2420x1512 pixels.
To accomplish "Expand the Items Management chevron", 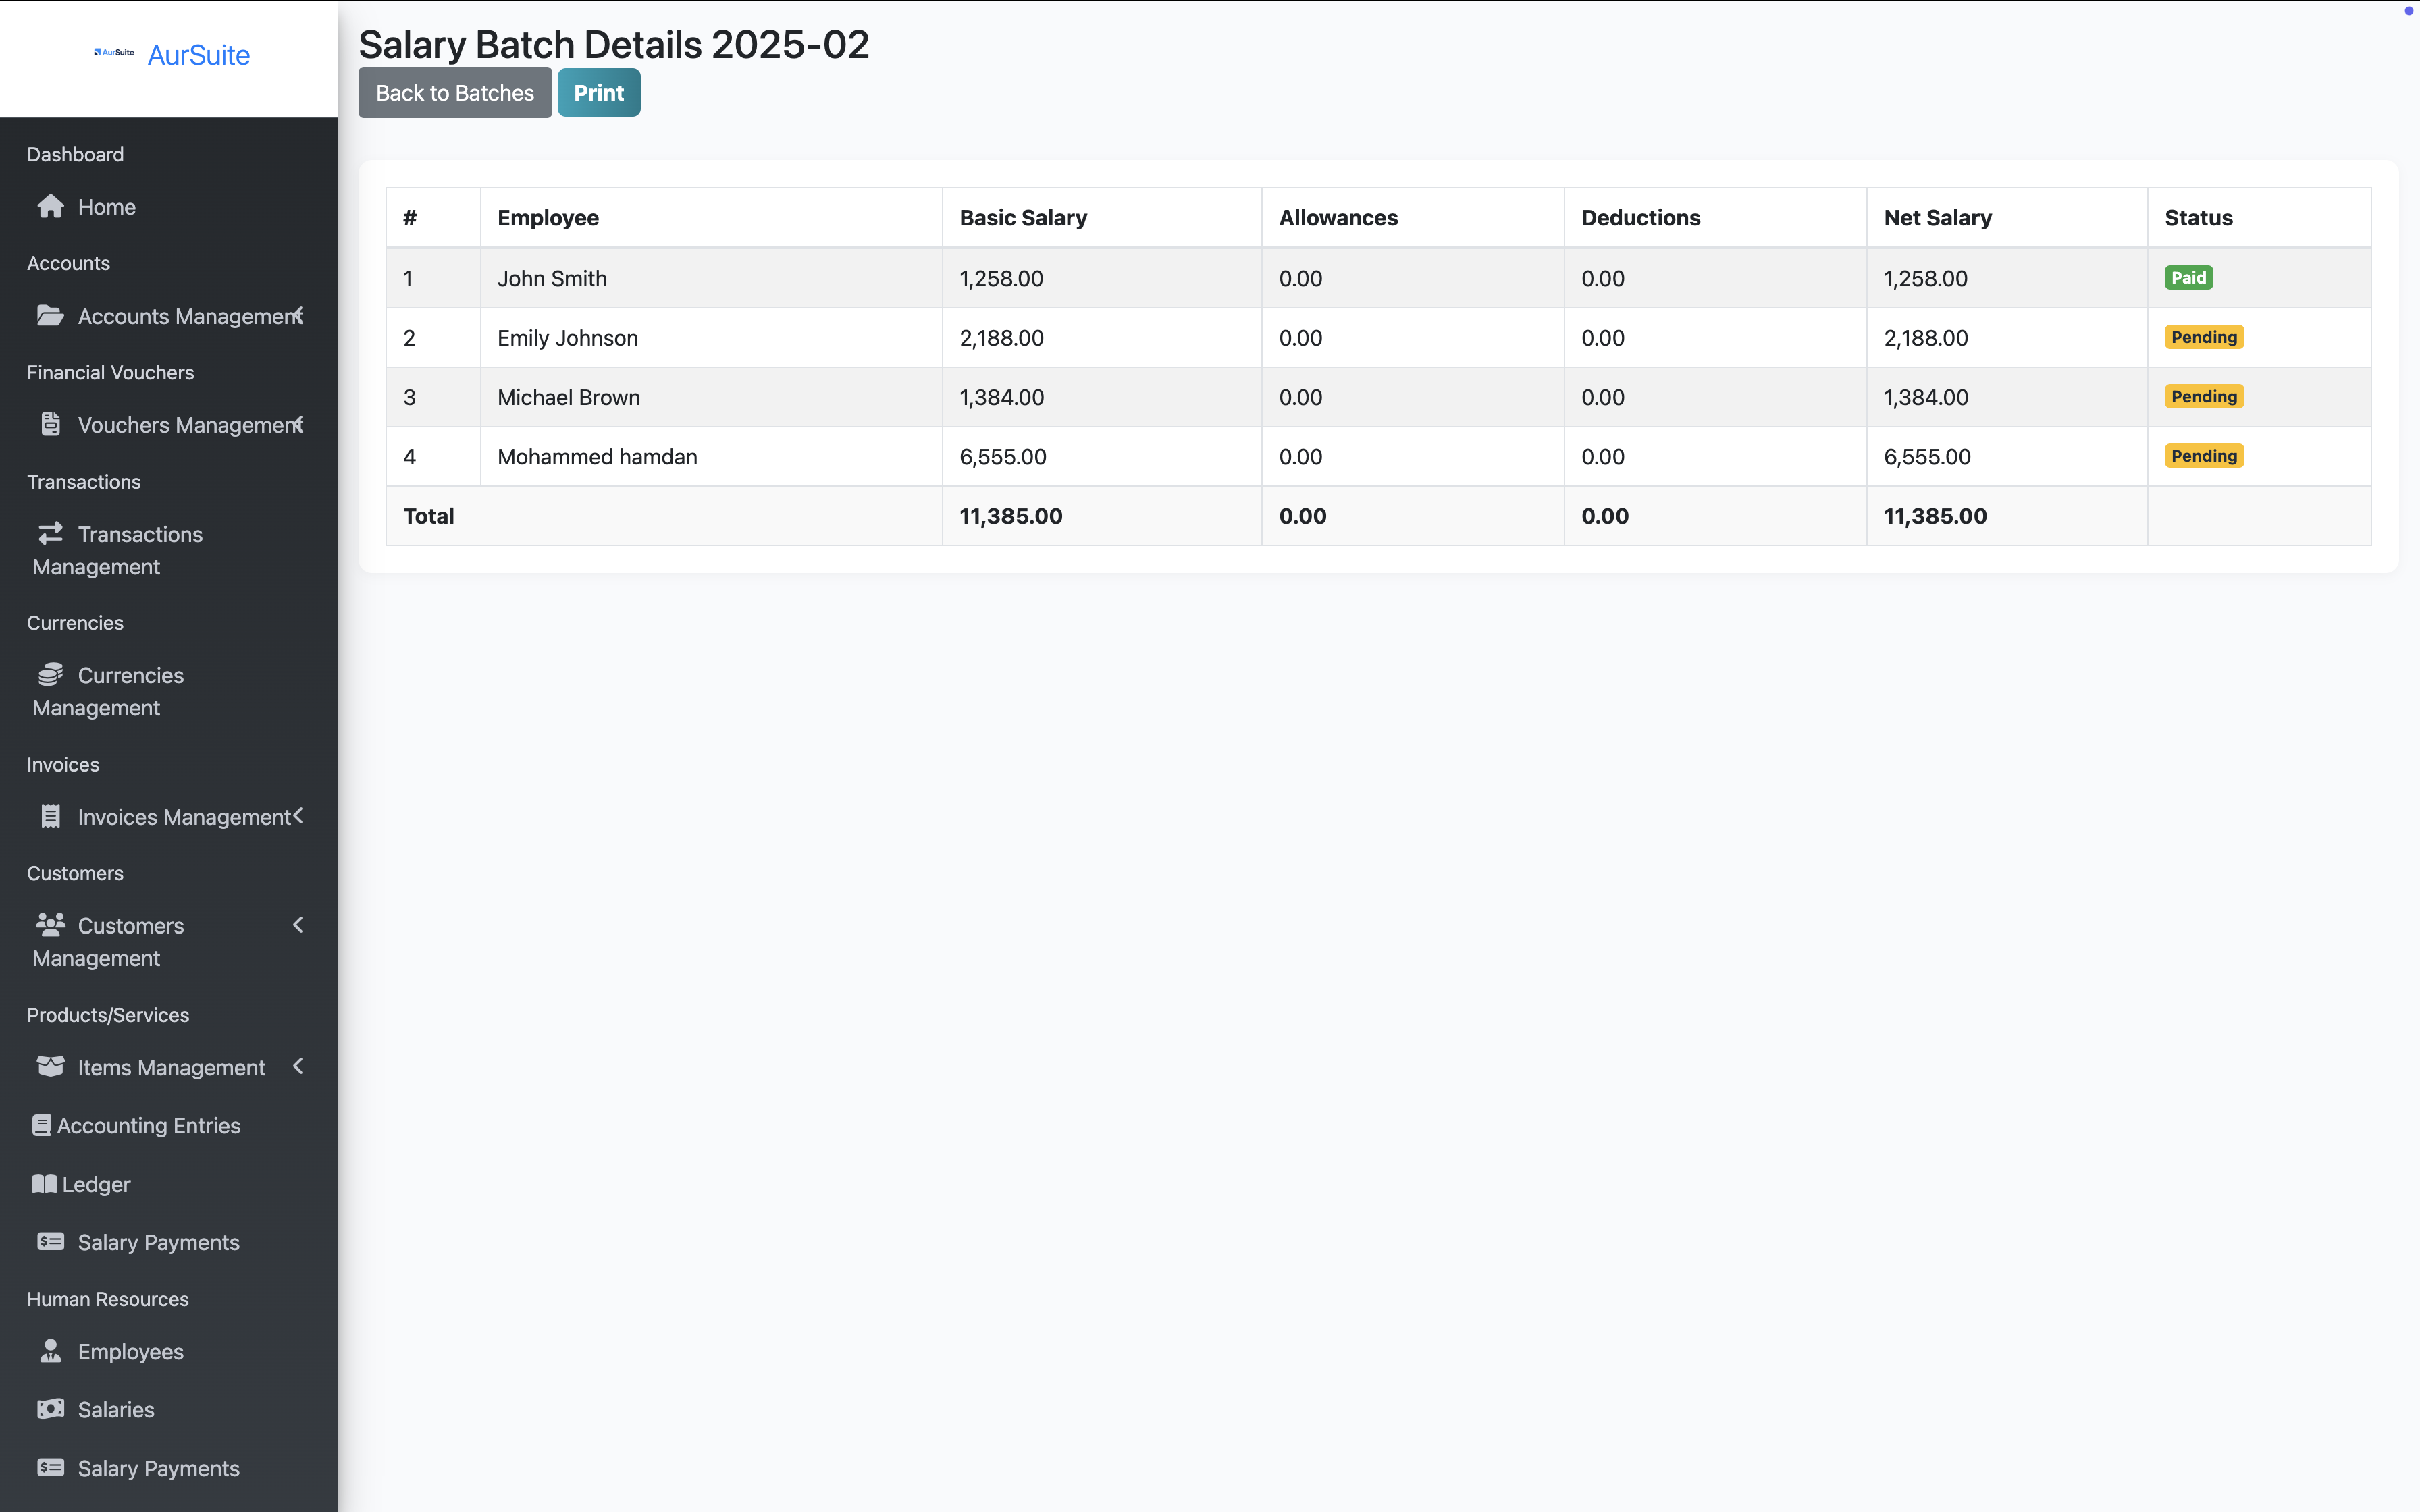I will pyautogui.click(x=298, y=1067).
